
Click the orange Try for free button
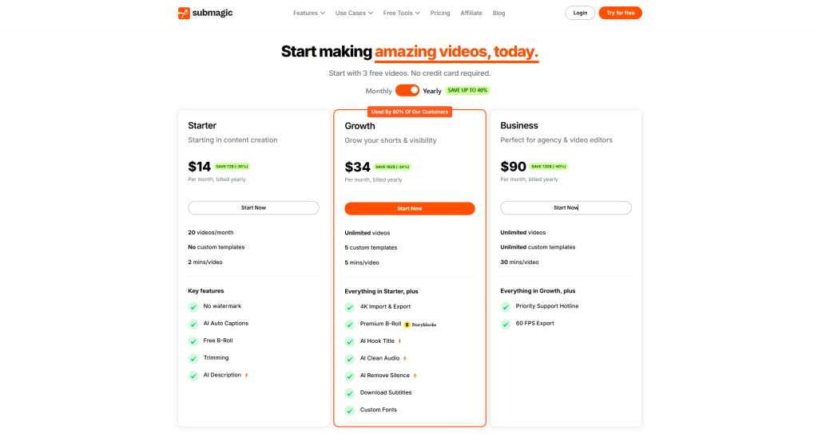click(x=620, y=13)
